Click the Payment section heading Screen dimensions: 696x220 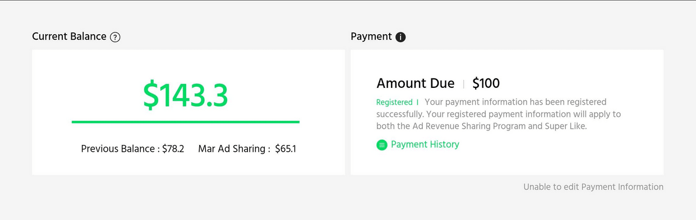coord(371,36)
